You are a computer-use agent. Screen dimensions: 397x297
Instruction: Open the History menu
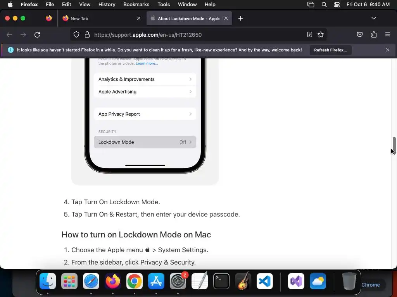[x=107, y=4]
